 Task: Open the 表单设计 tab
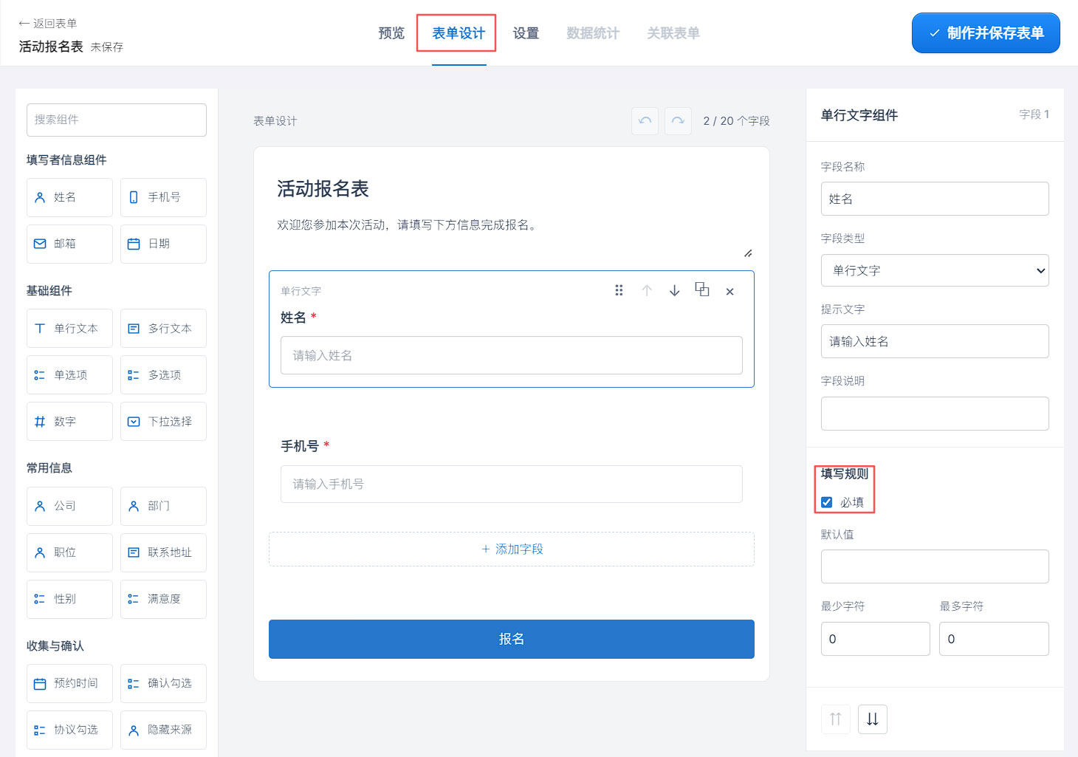point(459,33)
